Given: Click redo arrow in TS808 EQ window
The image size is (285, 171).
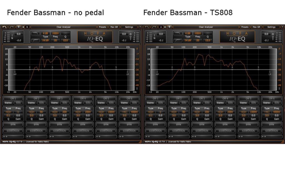Looking at the screenshot, I should click(x=154, y=27).
